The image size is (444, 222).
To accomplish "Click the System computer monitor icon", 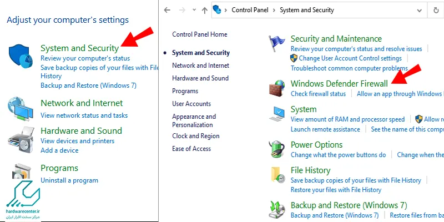I will tap(277, 114).
